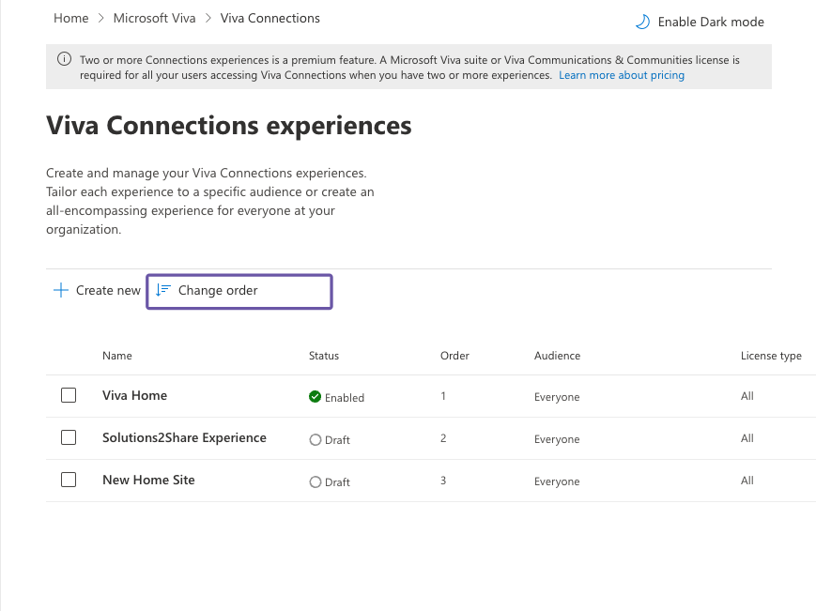Tick the Solutions2Share Experience checkbox
Viewport: 816px width, 611px height.
click(x=69, y=437)
